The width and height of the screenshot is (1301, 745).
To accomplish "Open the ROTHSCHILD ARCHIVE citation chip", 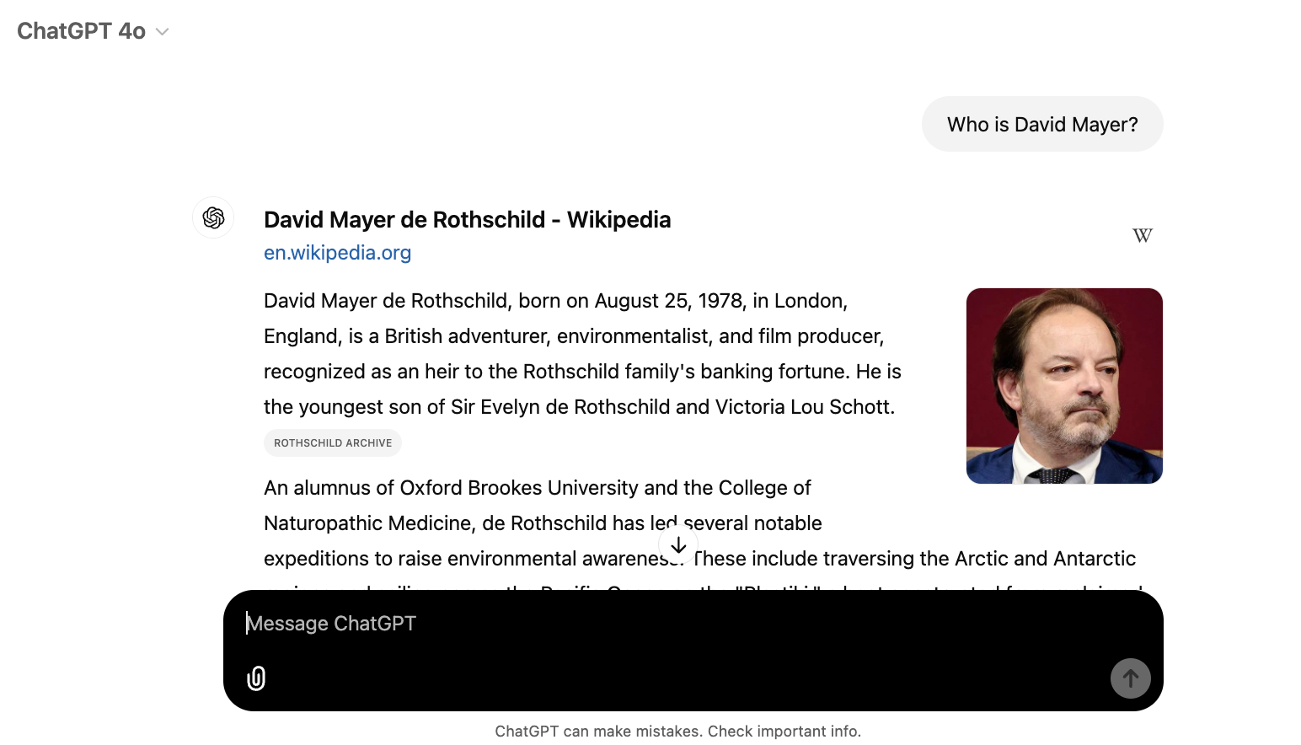I will coord(333,442).
